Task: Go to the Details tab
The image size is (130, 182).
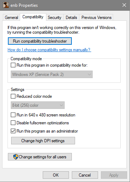Action: tap(71, 18)
